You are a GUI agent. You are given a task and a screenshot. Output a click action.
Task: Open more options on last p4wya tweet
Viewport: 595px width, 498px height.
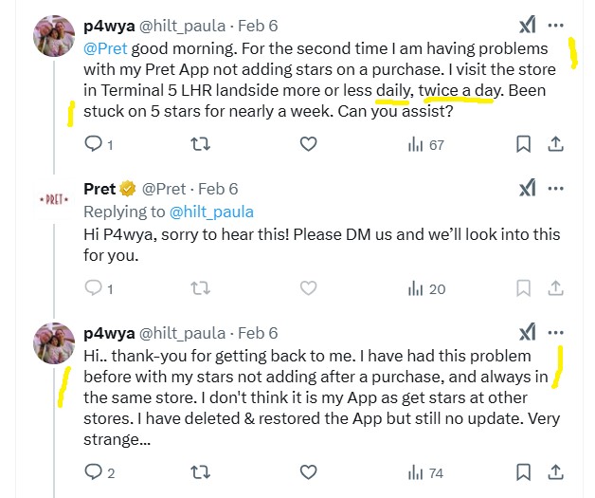557,333
